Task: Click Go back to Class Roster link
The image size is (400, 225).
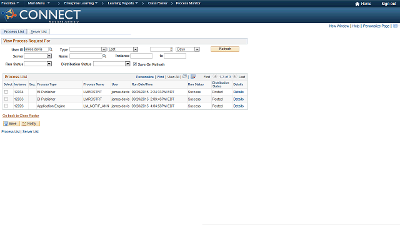Action: pos(21,116)
